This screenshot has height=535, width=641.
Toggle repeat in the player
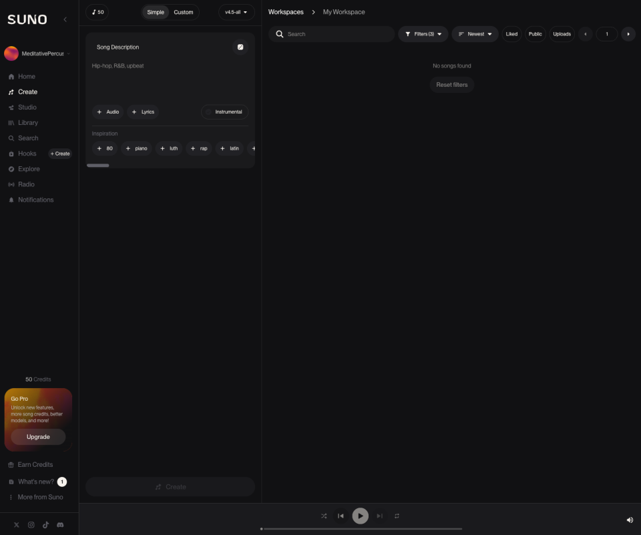tap(397, 516)
